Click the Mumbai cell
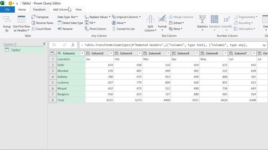Viewport: 268px width, 150px height. 71,71
